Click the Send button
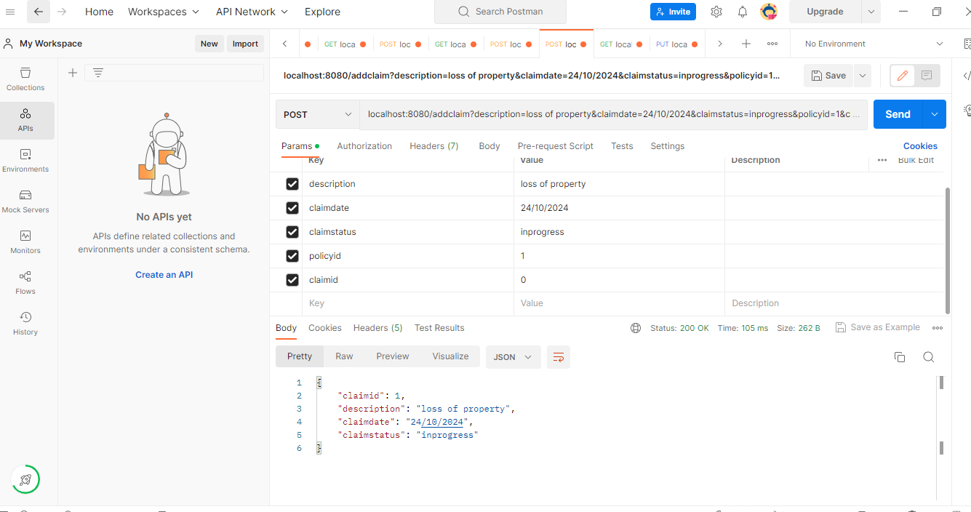Image resolution: width=971 pixels, height=512 pixels. 898,114
